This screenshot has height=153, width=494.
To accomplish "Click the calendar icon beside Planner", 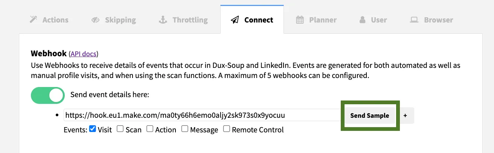I will pyautogui.click(x=300, y=20).
